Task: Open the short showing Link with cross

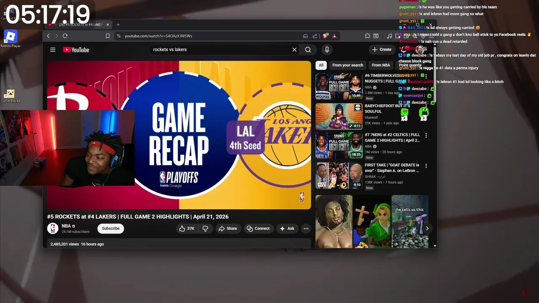Action: click(372, 221)
